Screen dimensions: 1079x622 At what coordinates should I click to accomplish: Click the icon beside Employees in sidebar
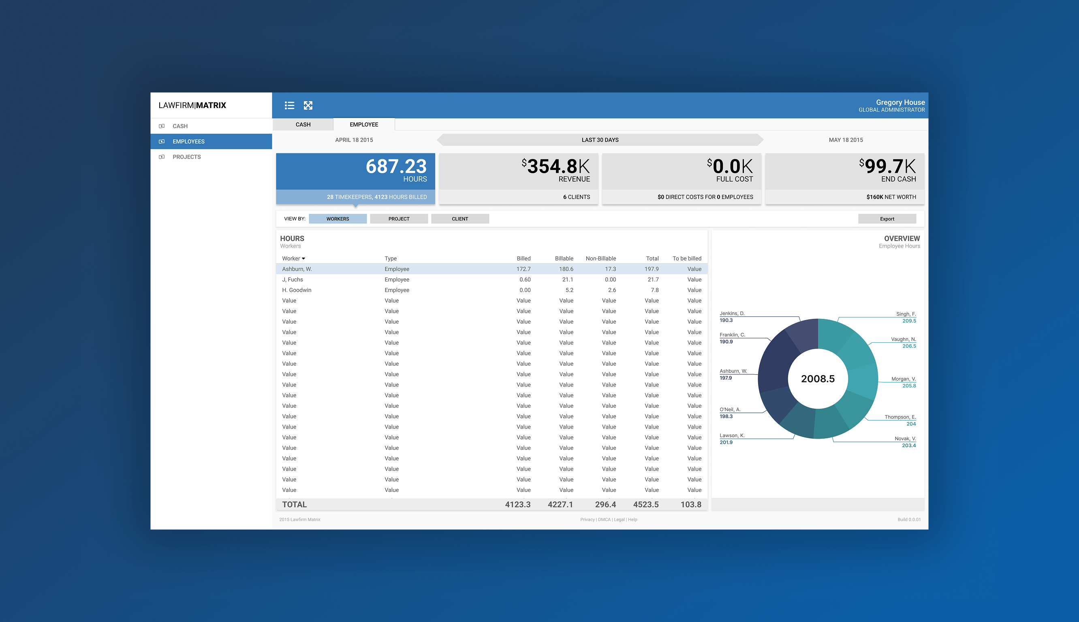(x=162, y=141)
